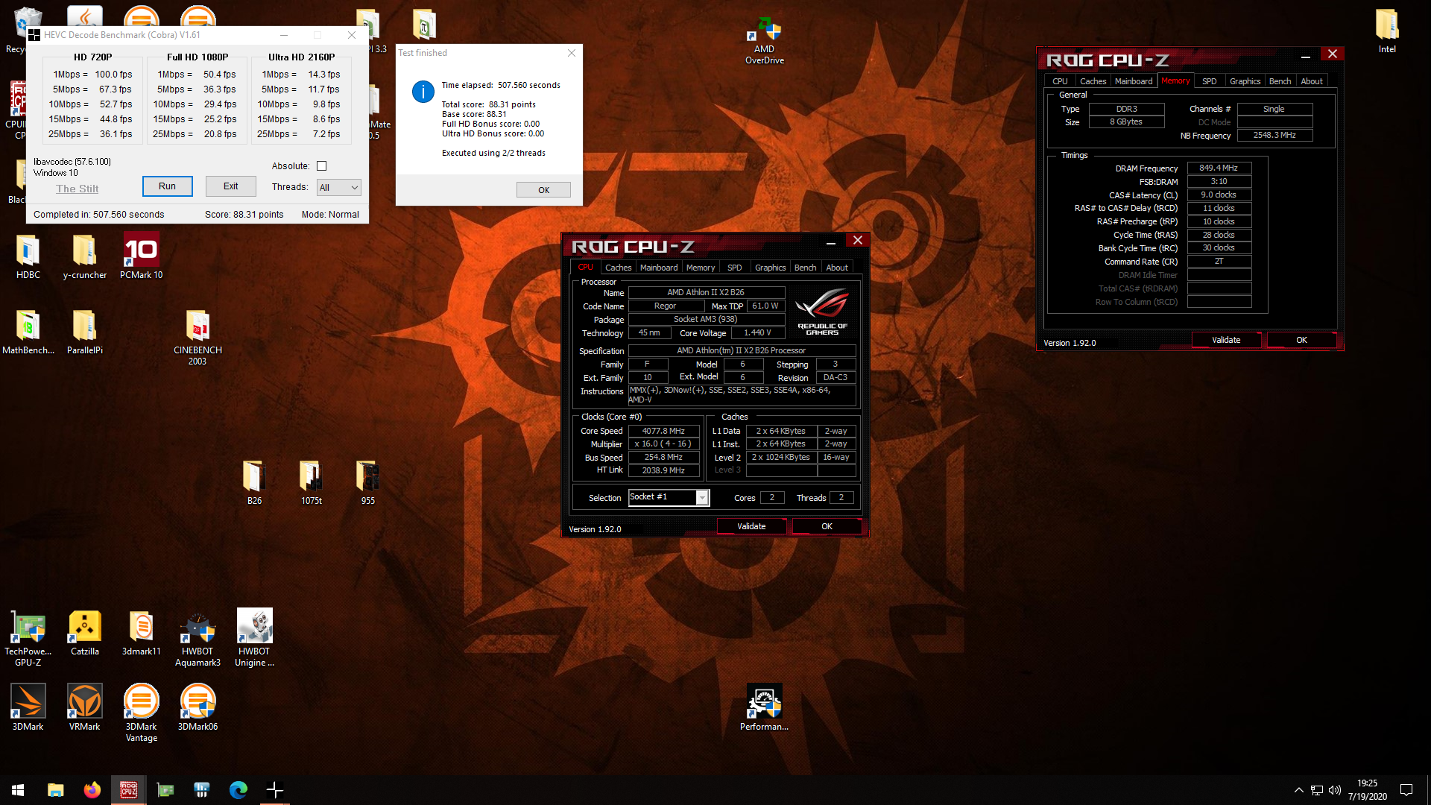Show hidden system tray icons

coord(1298,790)
